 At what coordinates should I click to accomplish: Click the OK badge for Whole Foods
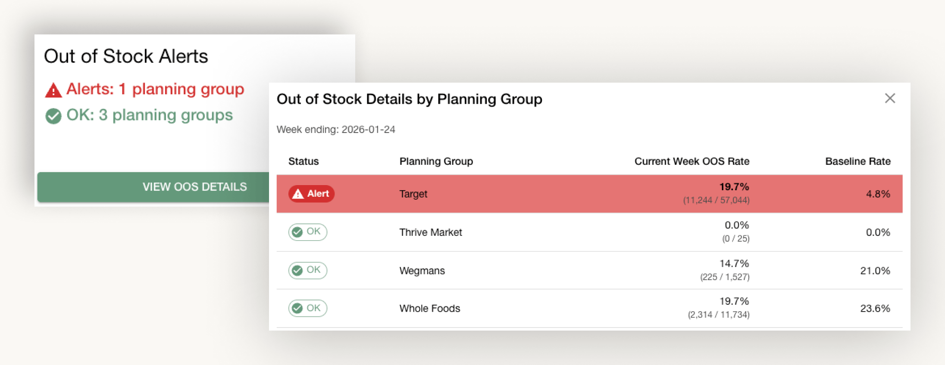click(x=308, y=308)
